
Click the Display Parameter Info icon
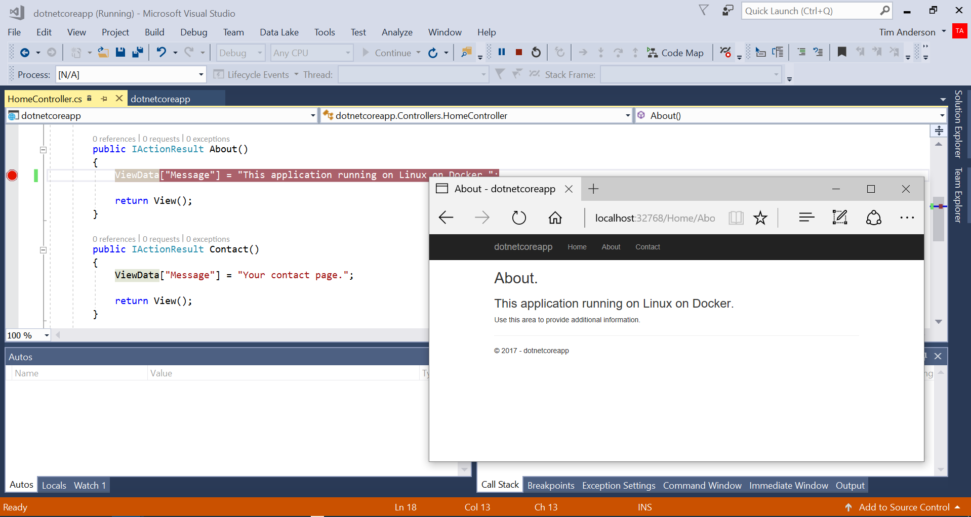pyautogui.click(x=778, y=52)
